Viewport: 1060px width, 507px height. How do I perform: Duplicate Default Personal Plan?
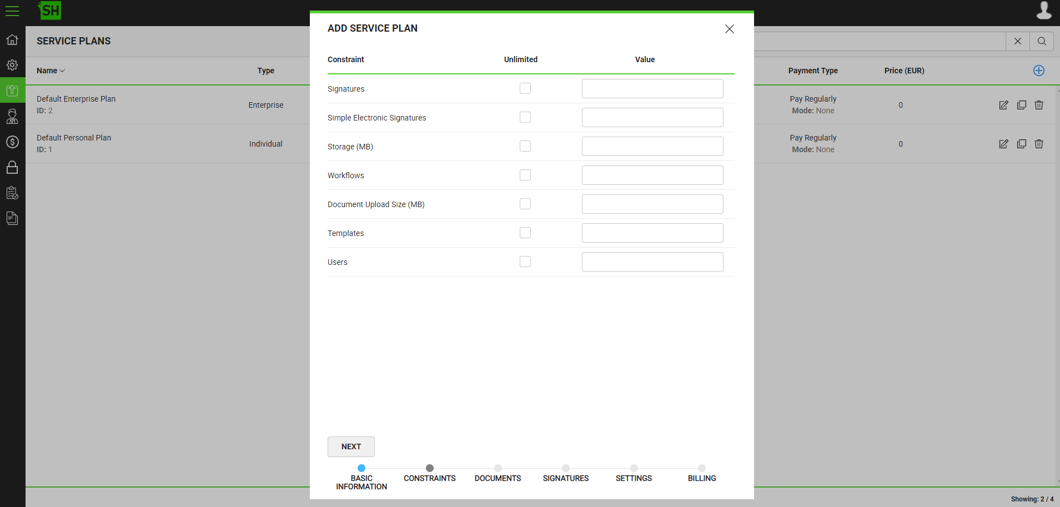[x=1021, y=144]
